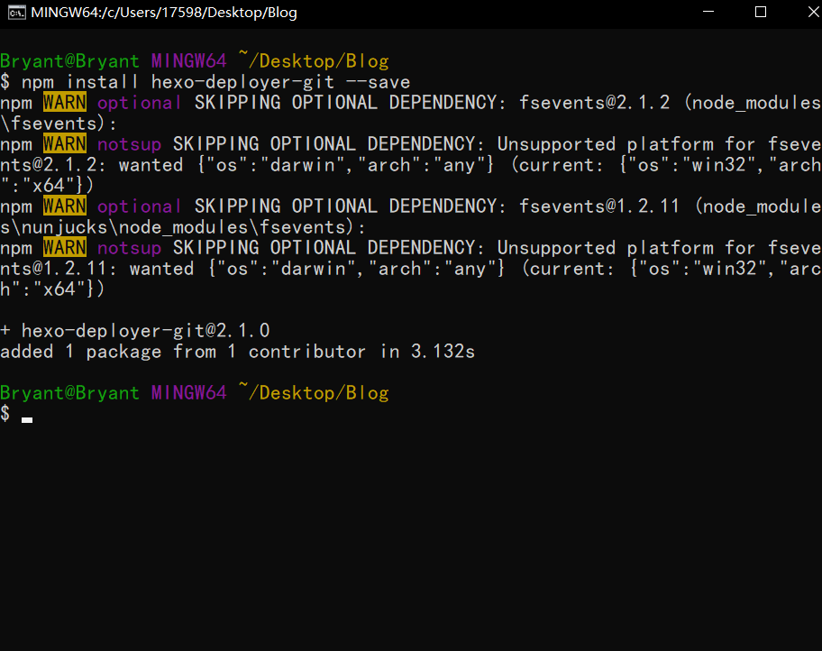Click the bottom '~/Desktop/Blog' path text
Screen dimensions: 822x651
pos(314,392)
